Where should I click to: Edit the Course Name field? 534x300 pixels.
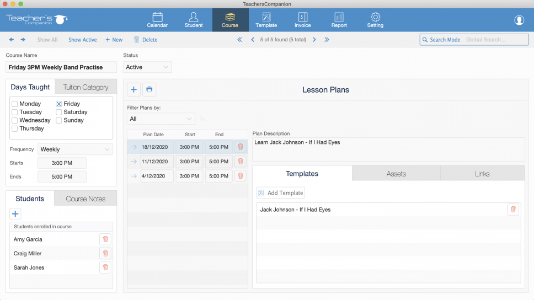coord(61,67)
